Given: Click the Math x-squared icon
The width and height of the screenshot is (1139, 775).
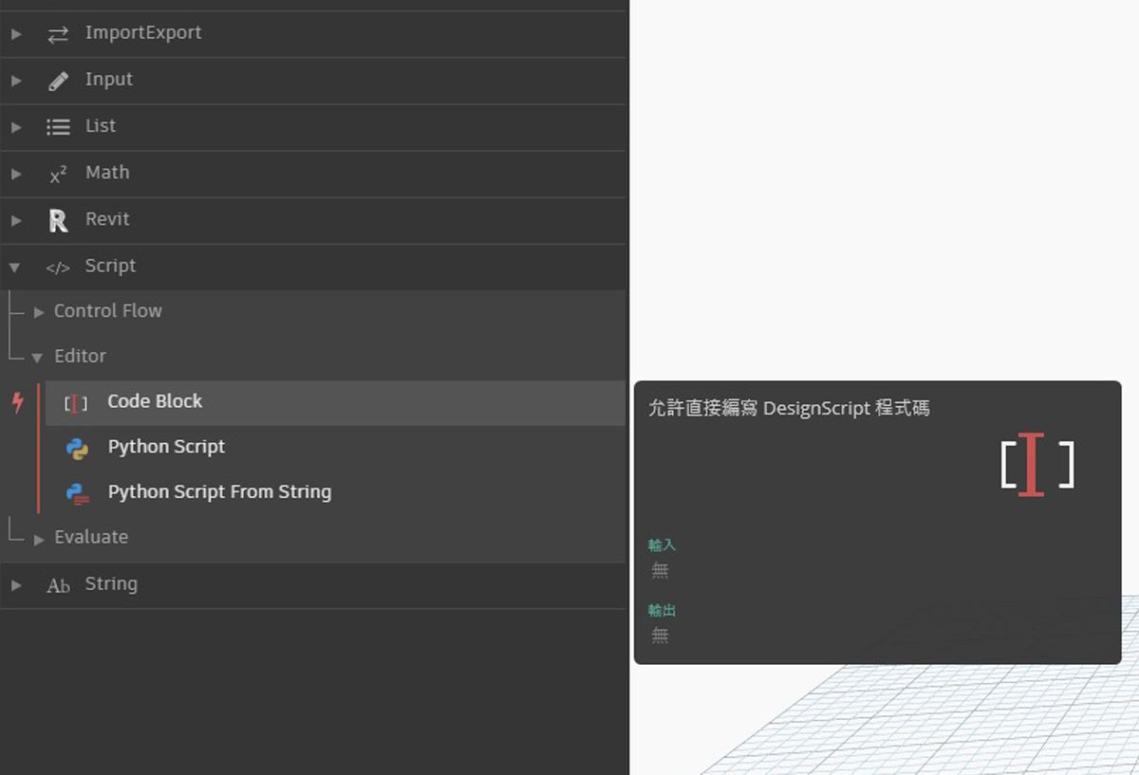Looking at the screenshot, I should pos(58,175).
